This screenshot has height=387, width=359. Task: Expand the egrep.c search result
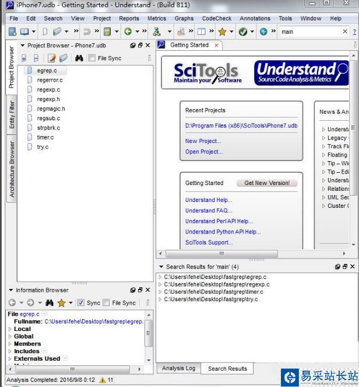pyautogui.click(x=160, y=277)
